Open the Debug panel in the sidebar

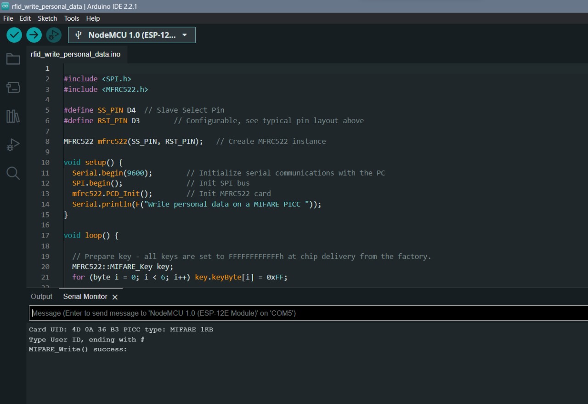click(13, 145)
